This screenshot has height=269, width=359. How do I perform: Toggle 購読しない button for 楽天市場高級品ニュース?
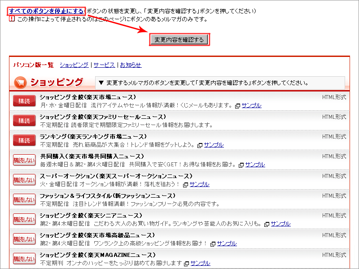(x=24, y=239)
